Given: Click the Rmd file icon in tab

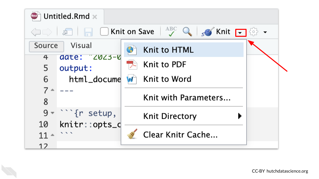Looking at the screenshot, I should [x=36, y=16].
